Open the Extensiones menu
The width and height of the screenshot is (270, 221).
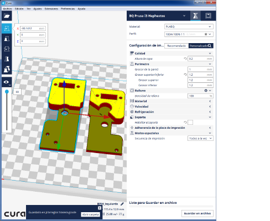(51, 9)
